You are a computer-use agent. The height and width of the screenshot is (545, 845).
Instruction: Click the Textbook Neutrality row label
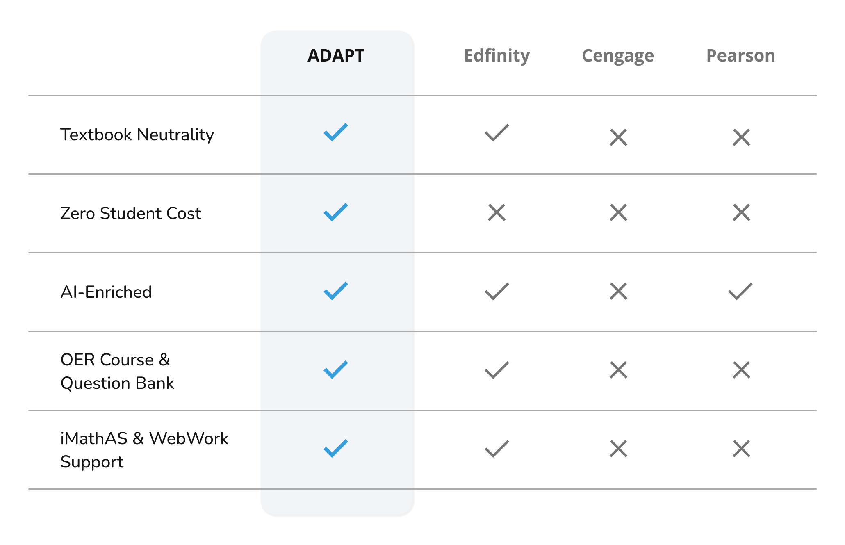137,135
